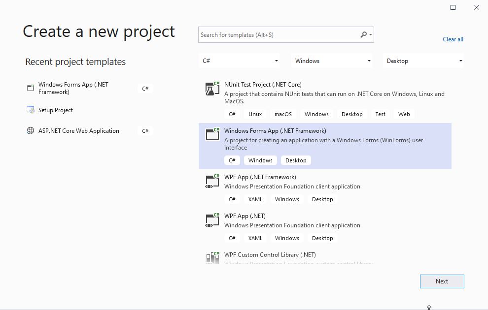Choose ASP.NET Core Web Application recent template
Image resolution: width=488 pixels, height=310 pixels.
pyautogui.click(x=79, y=131)
